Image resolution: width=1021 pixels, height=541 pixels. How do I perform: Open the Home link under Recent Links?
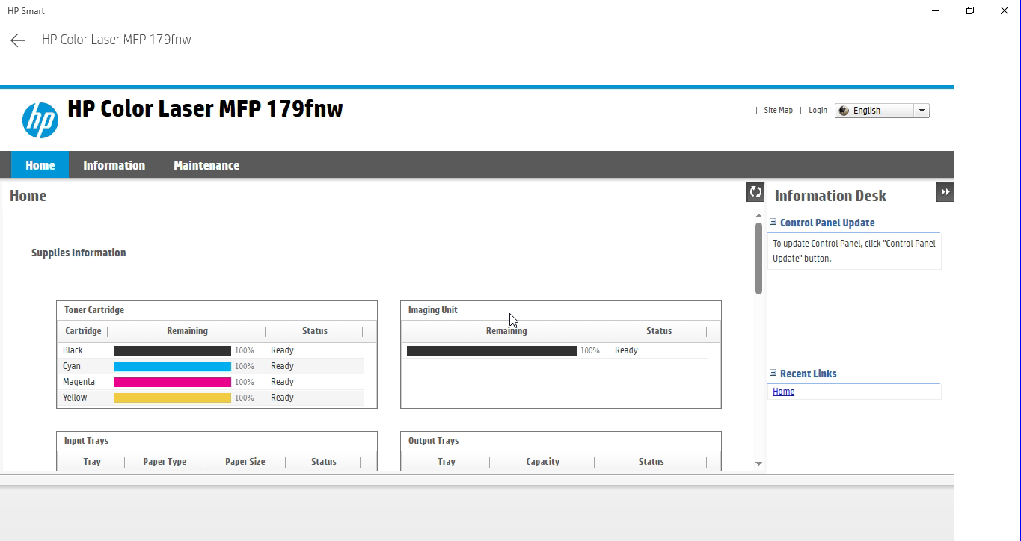coord(783,392)
